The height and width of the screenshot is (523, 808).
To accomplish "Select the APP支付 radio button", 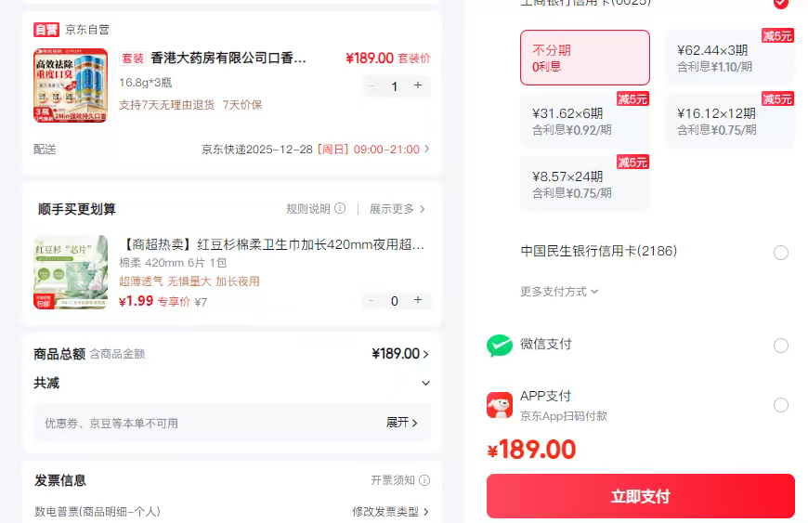I will tap(781, 405).
